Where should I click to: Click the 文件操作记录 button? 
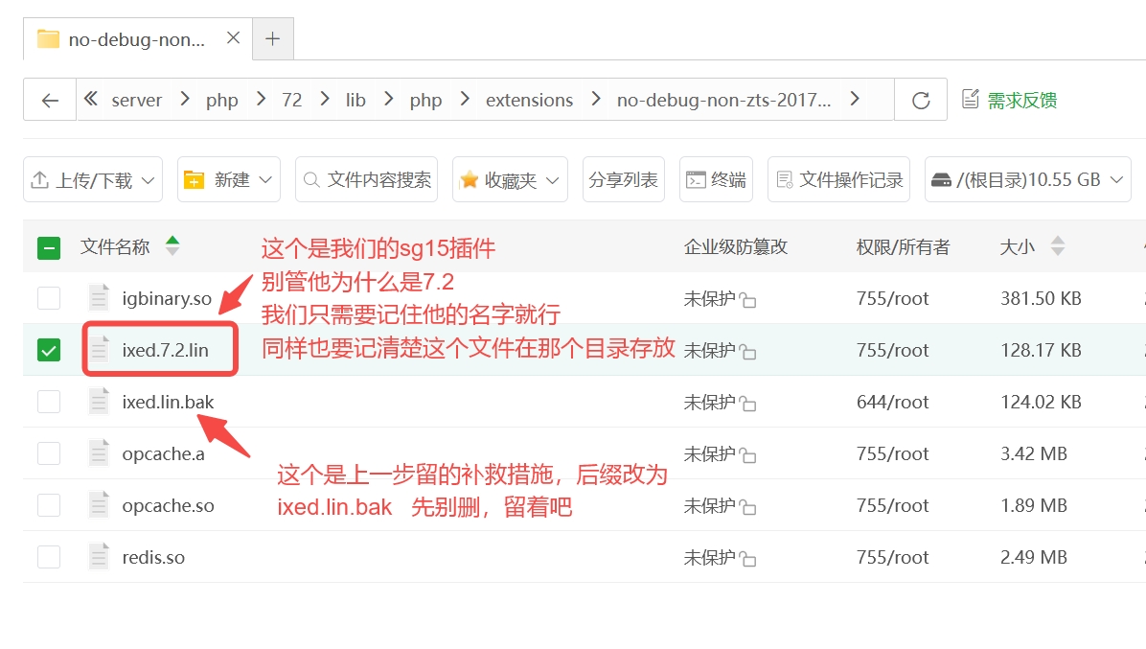point(839,179)
